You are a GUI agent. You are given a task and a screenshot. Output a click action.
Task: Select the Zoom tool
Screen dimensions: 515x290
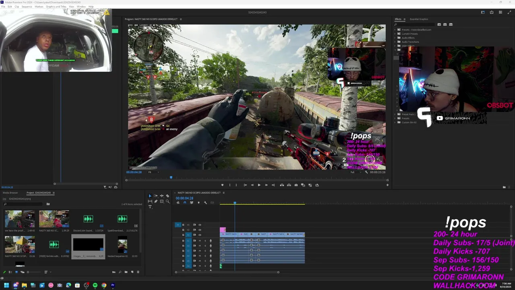(167, 201)
